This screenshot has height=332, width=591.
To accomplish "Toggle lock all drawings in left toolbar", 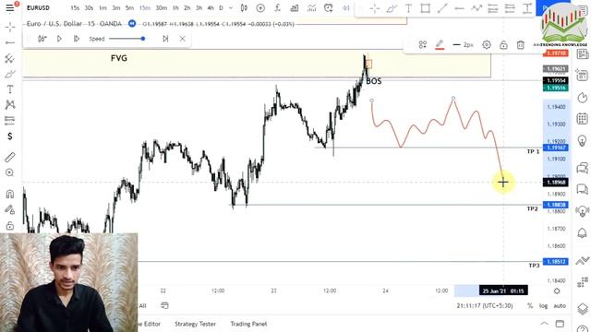I will pos(10,225).
